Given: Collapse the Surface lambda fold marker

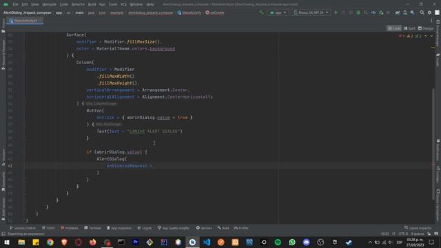Looking at the screenshot, I should click(24, 56).
